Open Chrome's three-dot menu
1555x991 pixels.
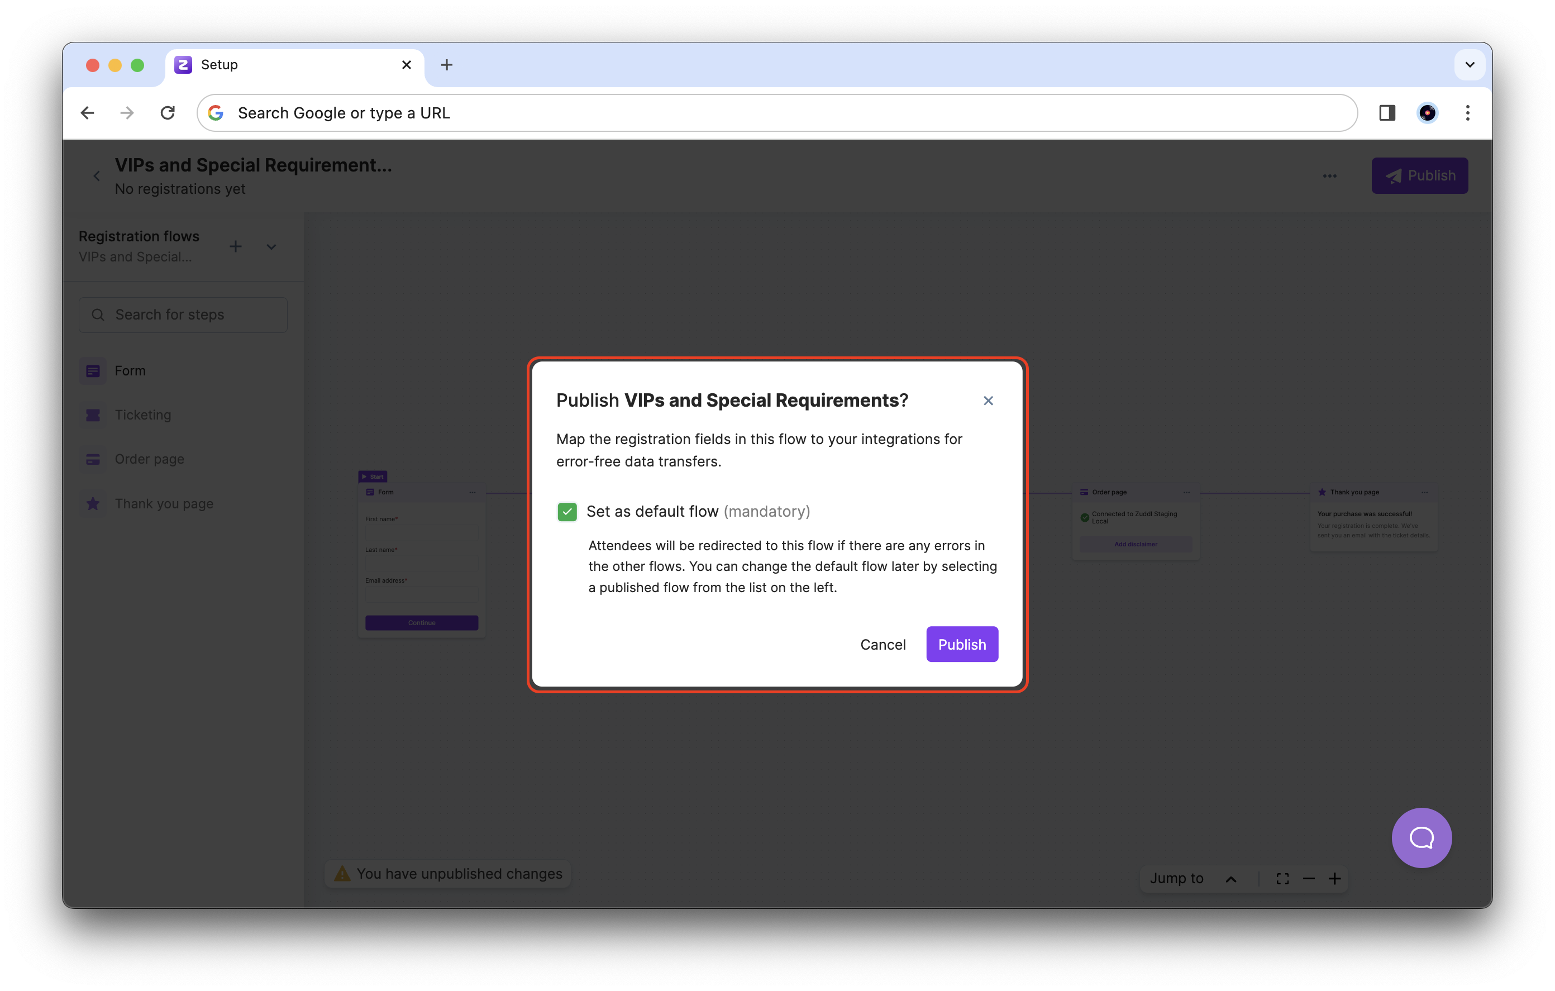tap(1467, 112)
